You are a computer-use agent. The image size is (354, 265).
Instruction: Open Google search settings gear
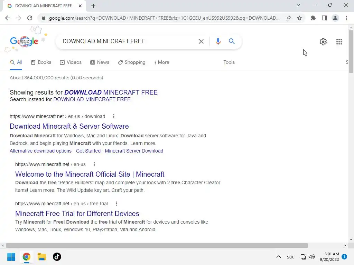coord(323,42)
